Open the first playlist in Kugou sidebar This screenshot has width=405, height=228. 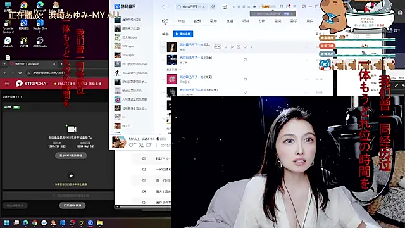tap(131, 20)
